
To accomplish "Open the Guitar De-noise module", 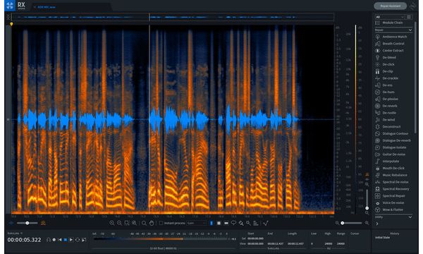I will (x=391, y=155).
